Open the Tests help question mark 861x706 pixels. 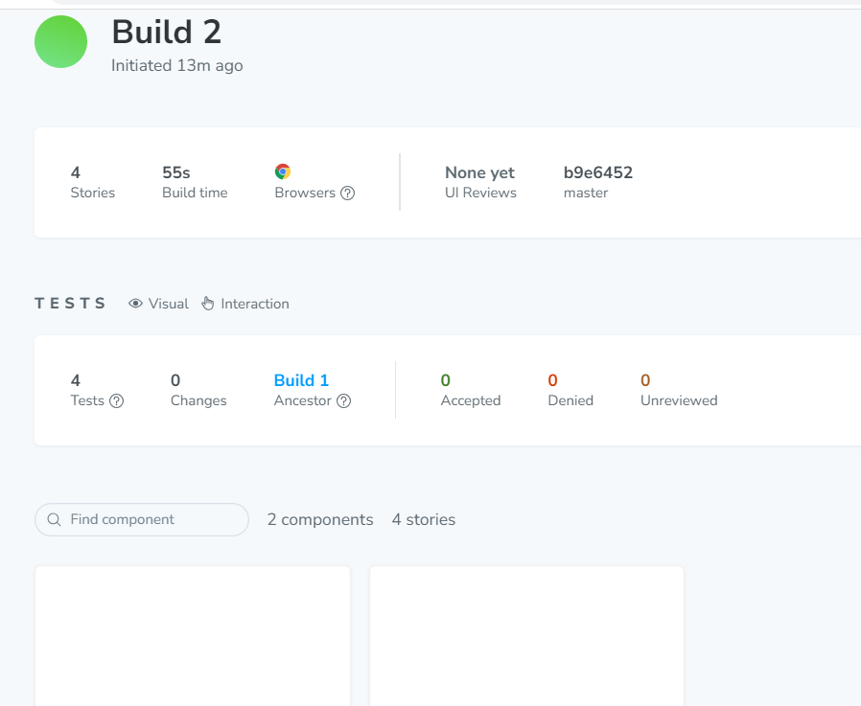click(116, 401)
